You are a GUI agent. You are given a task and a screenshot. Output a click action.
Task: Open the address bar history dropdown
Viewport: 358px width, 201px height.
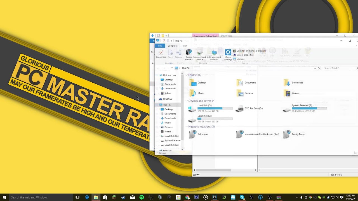(315, 68)
